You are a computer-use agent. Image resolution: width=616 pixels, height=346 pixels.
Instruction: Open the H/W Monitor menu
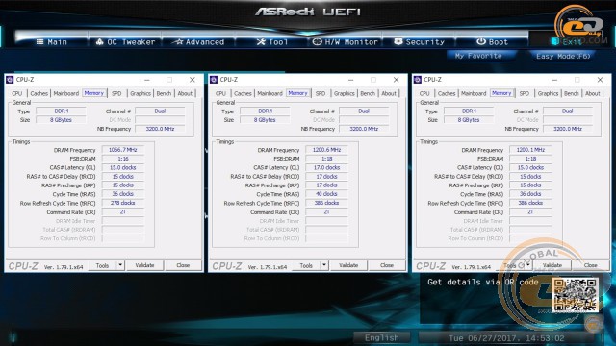[x=345, y=42]
